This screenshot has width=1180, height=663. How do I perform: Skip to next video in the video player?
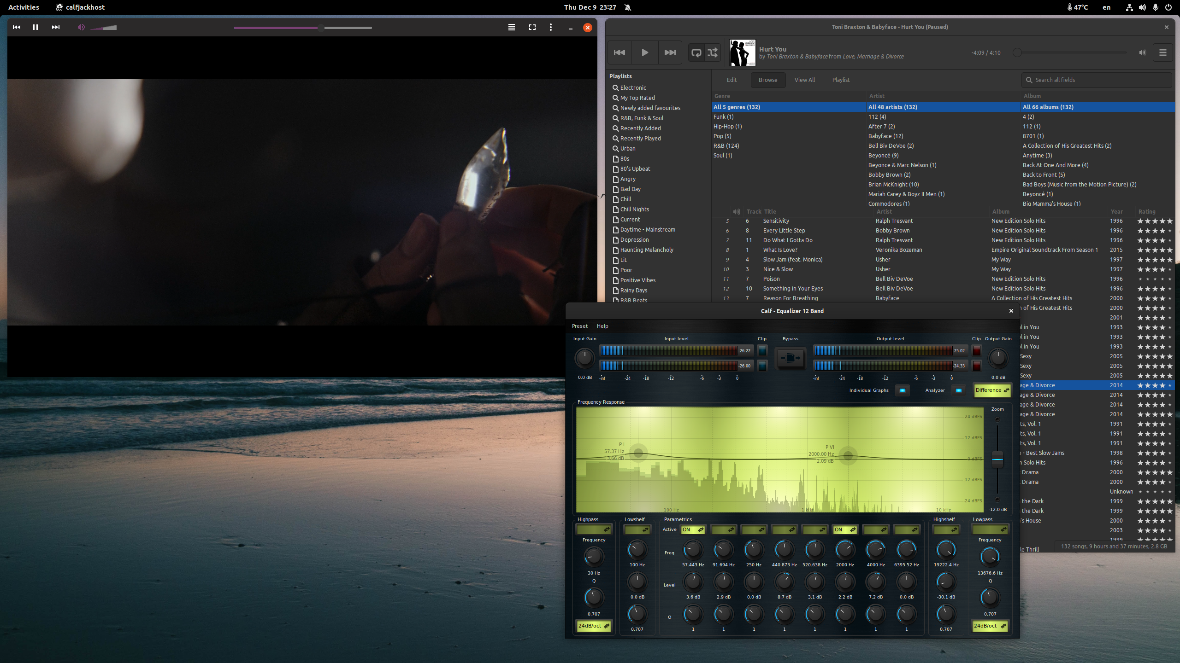[x=56, y=27]
